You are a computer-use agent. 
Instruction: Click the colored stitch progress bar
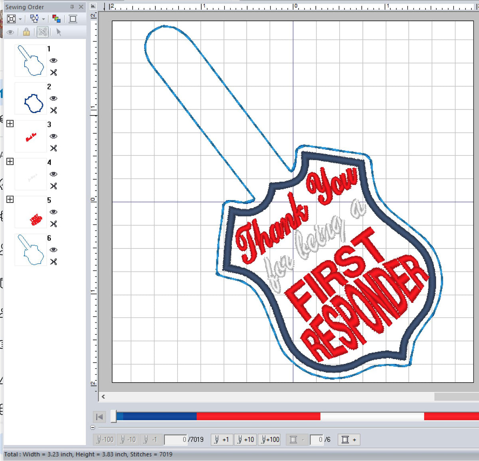(x=279, y=416)
